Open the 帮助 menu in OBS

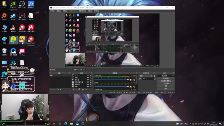[x=97, y=11]
